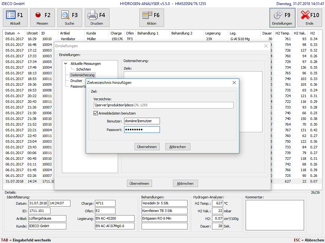Select Schichten in the settings tree
Image resolution: width=325 pixels, height=243 pixels.
83,69
